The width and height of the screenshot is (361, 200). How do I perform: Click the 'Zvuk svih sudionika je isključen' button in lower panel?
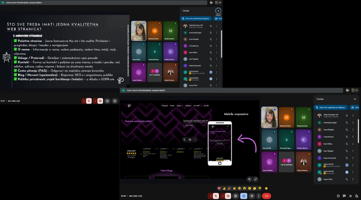click(x=332, y=107)
